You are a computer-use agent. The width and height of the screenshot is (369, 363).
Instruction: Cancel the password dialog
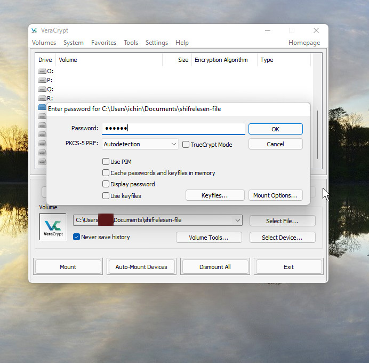276,144
